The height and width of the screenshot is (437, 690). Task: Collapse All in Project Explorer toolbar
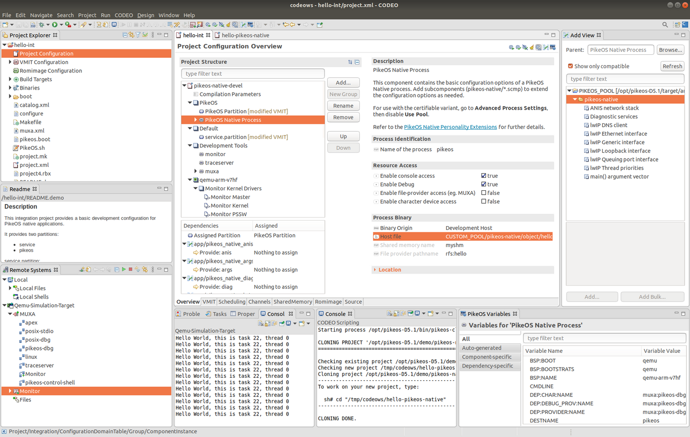125,35
